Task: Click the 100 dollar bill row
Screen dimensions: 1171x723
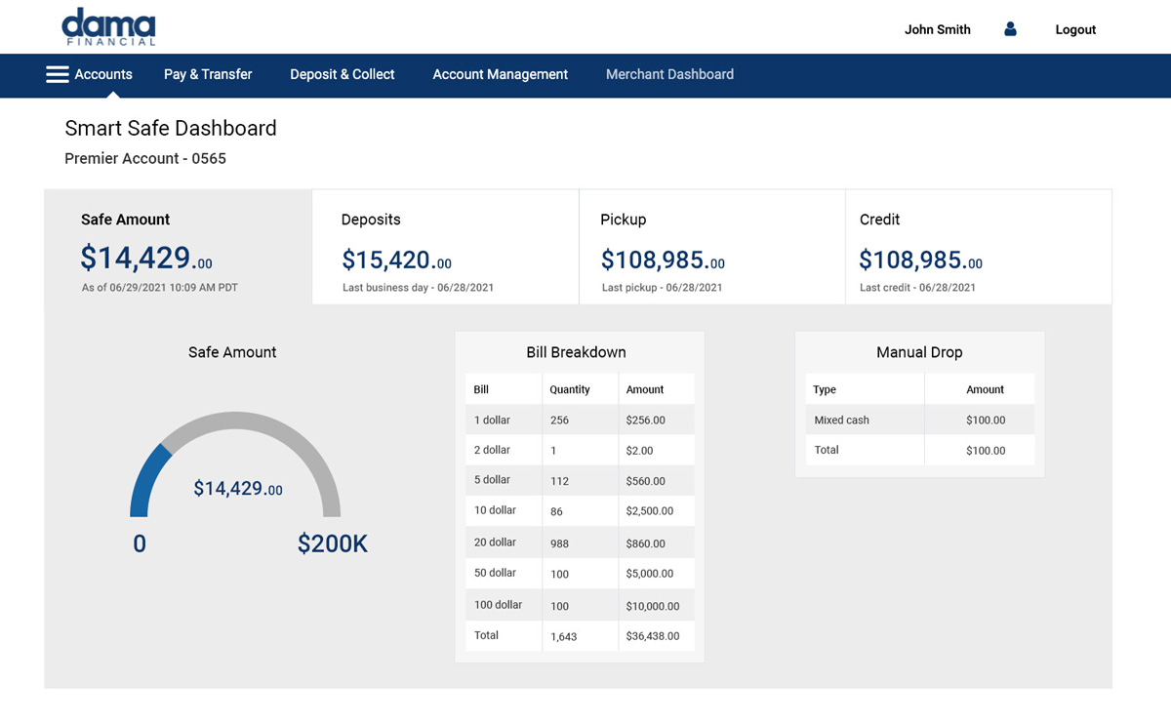Action: point(579,605)
